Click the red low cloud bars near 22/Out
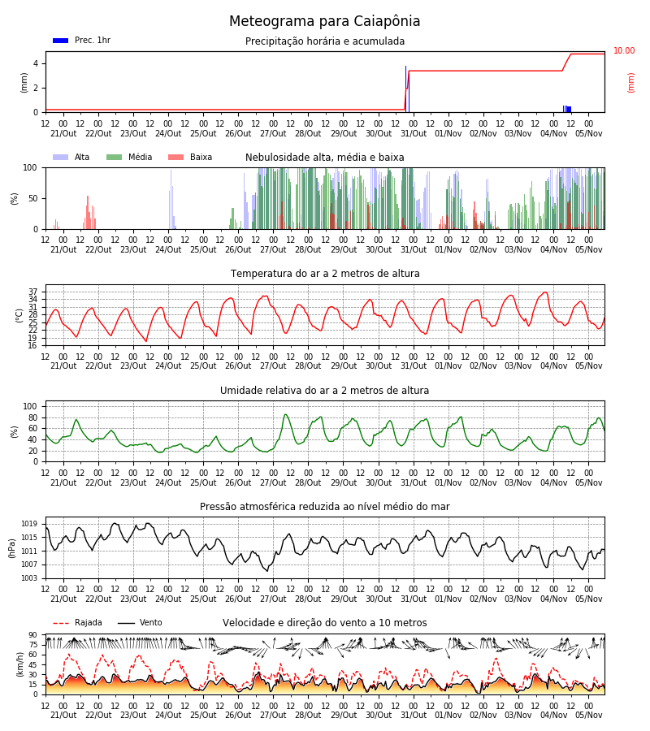The image size is (650, 731). coord(89,213)
